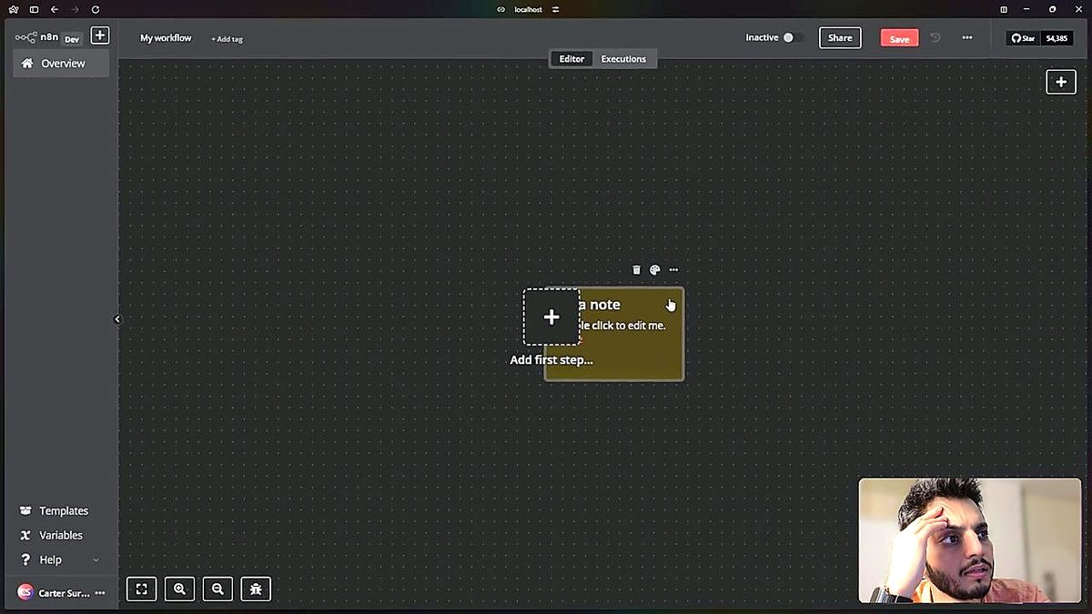Click the Add first step plus box
This screenshot has width=1092, height=614.
tap(551, 317)
